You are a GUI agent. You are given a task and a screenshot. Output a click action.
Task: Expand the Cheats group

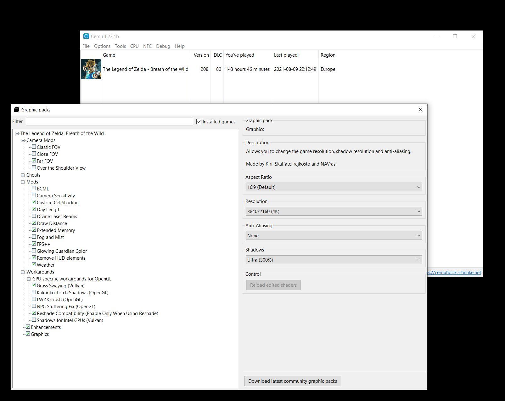pos(23,175)
